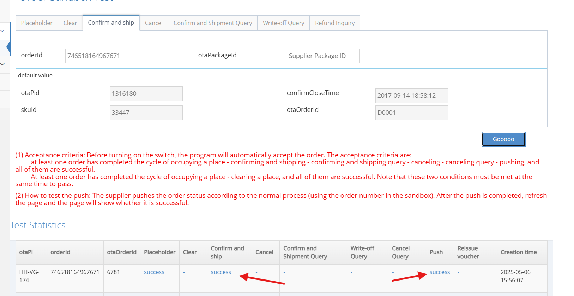574x296 pixels.
Task: Click the skuId field showing 33447
Action: [146, 113]
